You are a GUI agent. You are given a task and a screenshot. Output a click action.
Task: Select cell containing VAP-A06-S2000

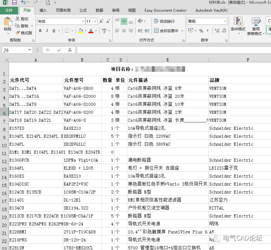coord(82,96)
